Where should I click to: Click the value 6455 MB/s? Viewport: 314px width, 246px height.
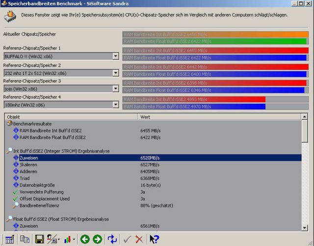(151, 131)
